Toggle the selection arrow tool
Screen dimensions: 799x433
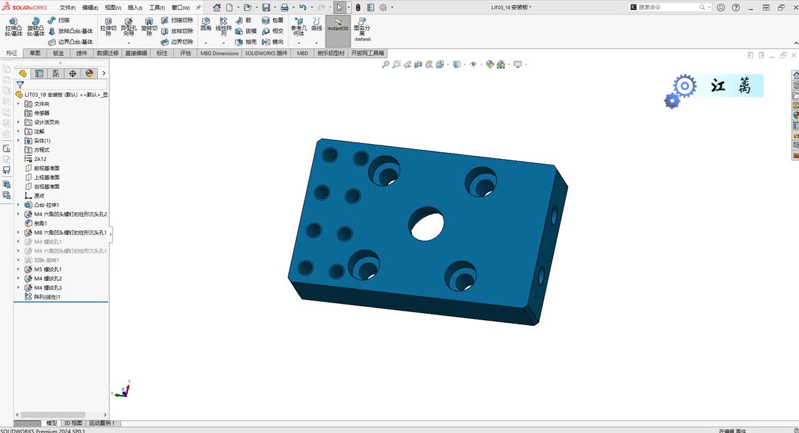339,7
